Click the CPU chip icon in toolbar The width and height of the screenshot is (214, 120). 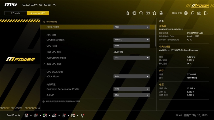point(134,13)
